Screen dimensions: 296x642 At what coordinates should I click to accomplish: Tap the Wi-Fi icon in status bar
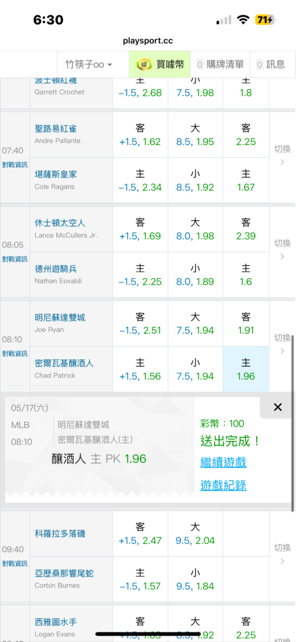click(x=244, y=19)
